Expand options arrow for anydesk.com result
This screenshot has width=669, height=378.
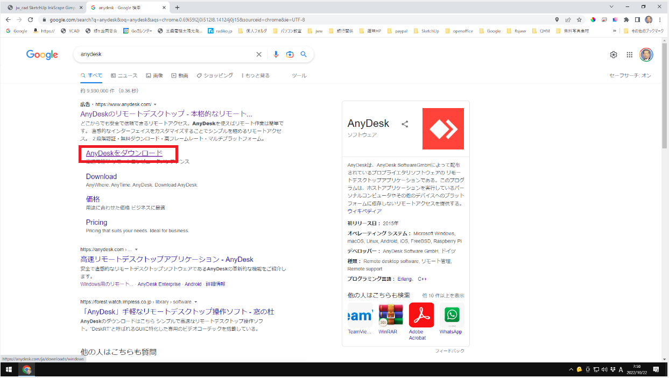pos(136,249)
